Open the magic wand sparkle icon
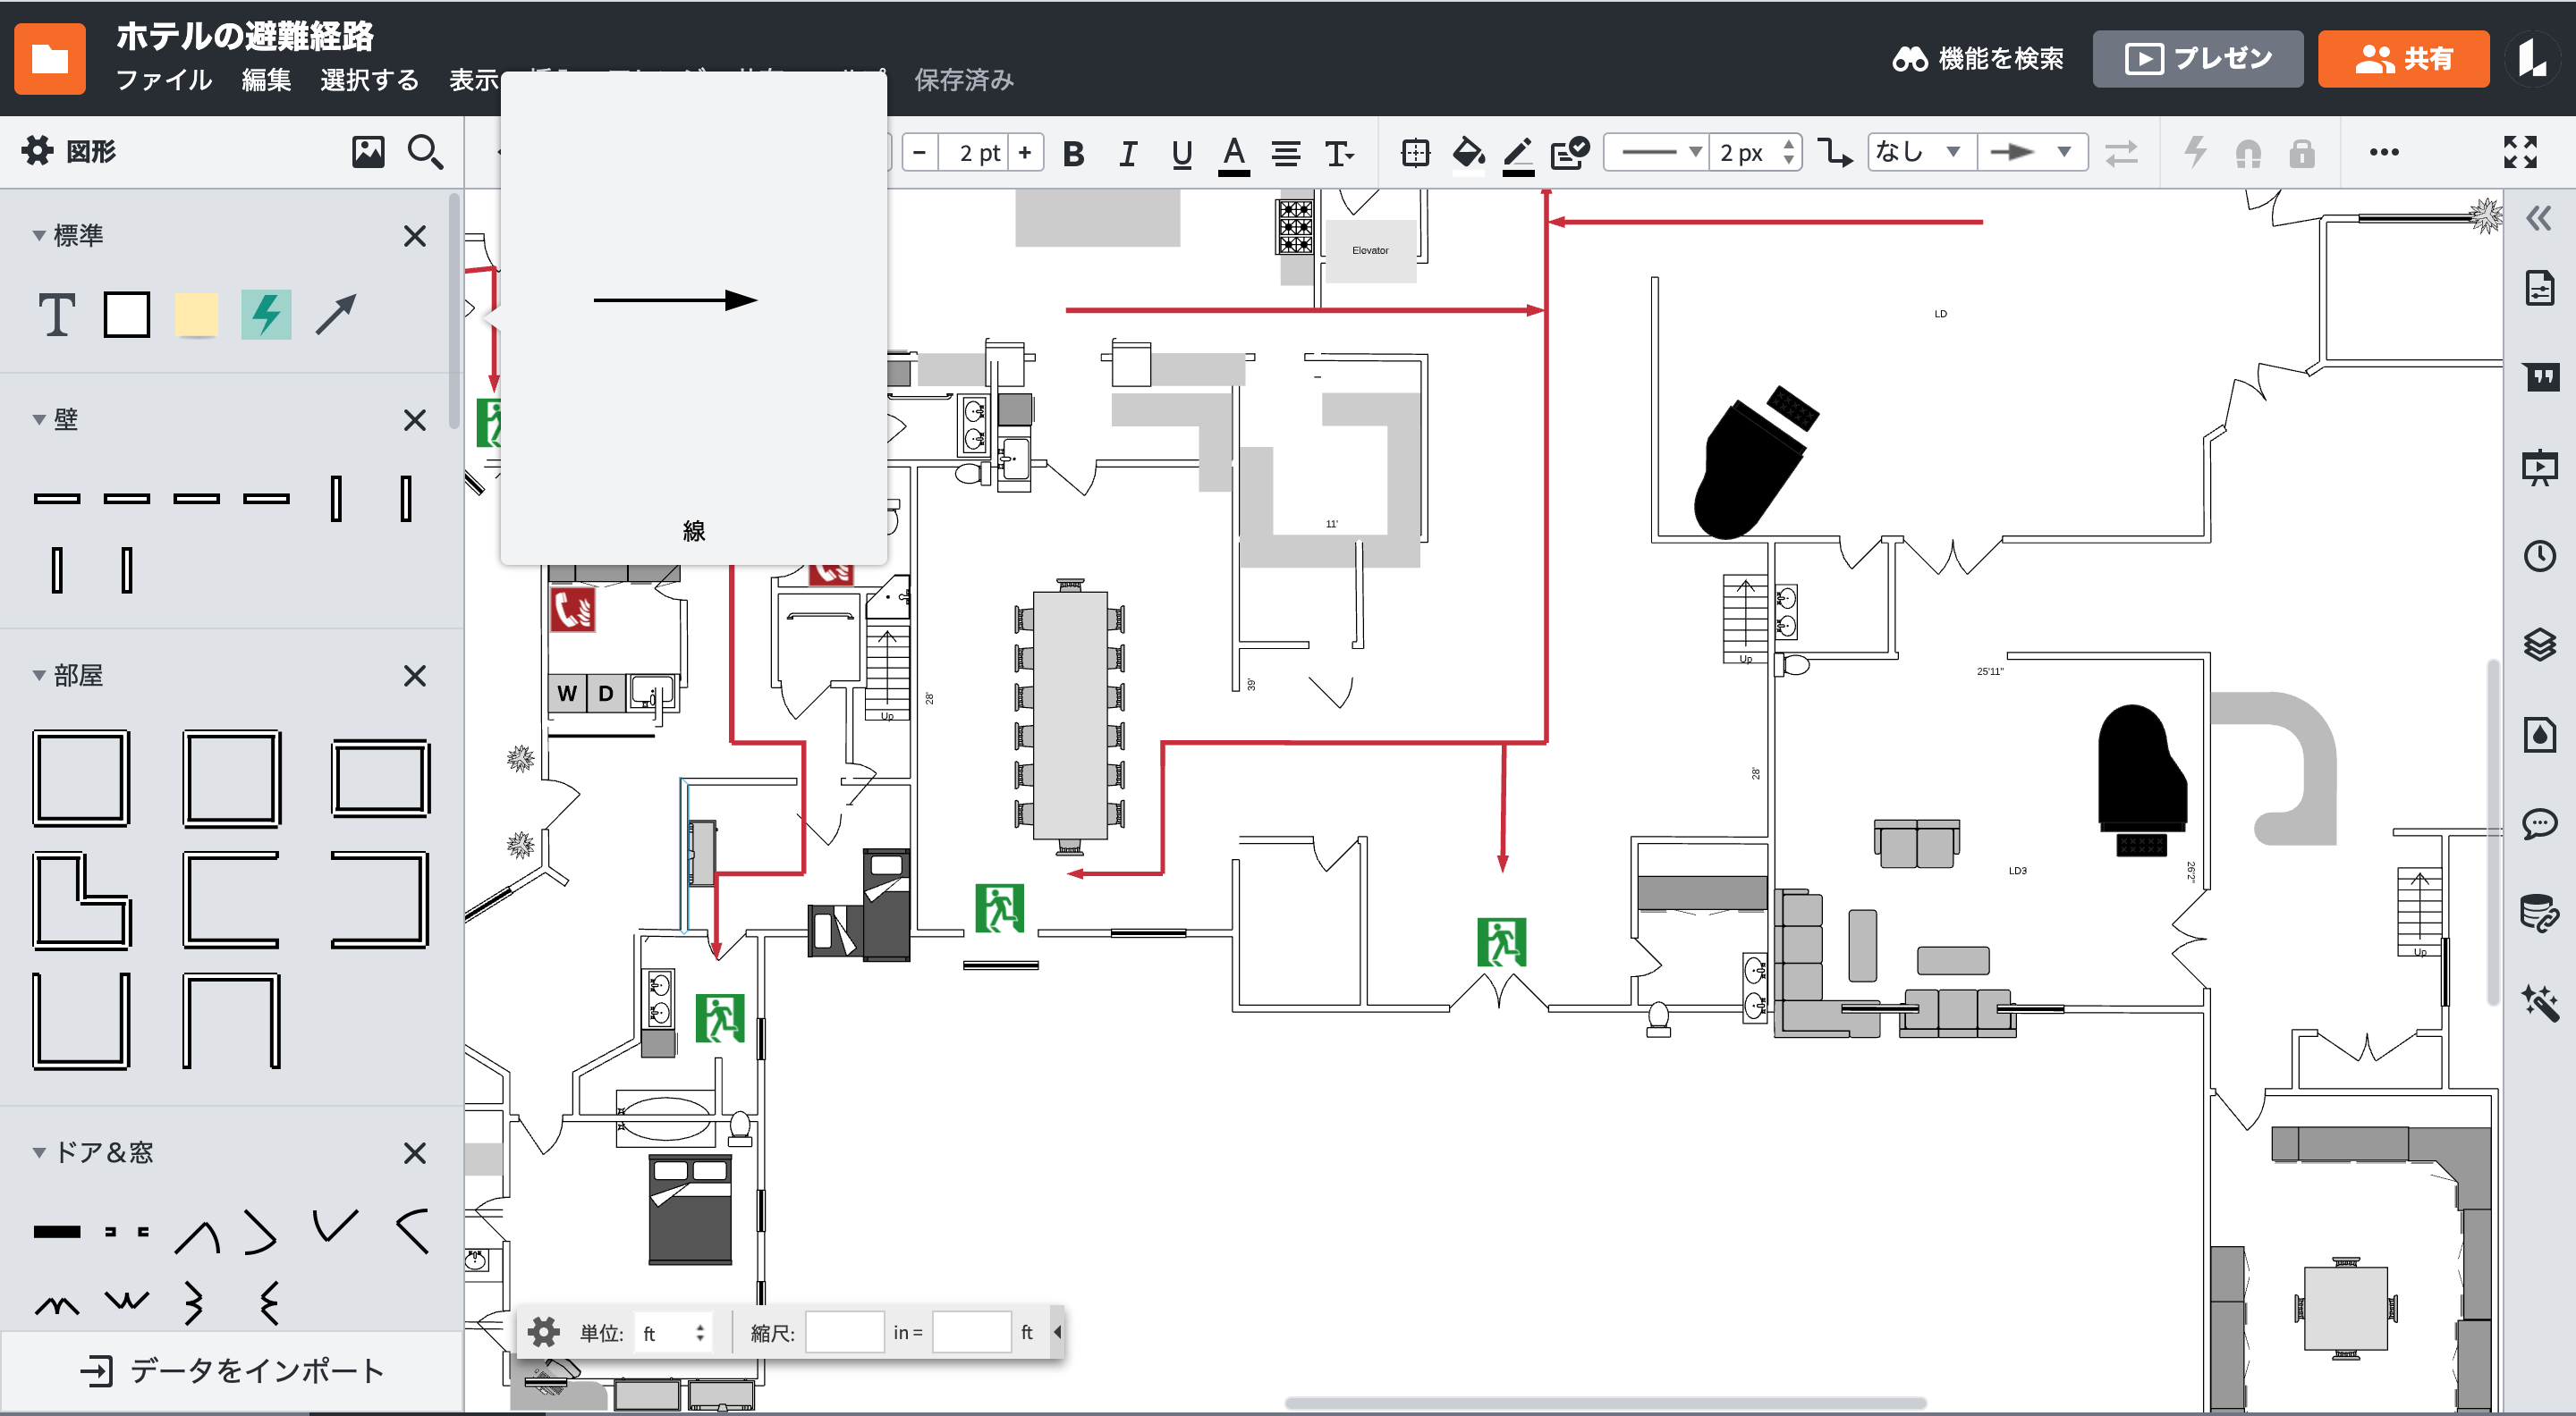Viewport: 2576px width, 1416px height. pyautogui.click(x=2540, y=1002)
